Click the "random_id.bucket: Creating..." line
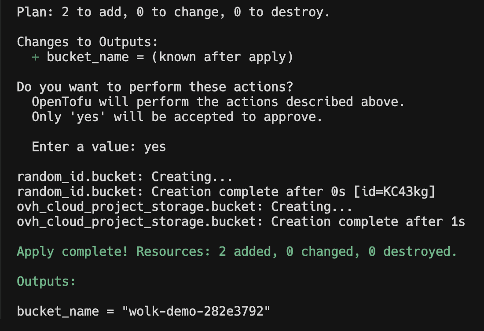Image resolution: width=484 pixels, height=331 pixels. click(x=125, y=177)
